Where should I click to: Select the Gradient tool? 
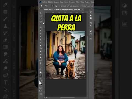tap(40, 48)
